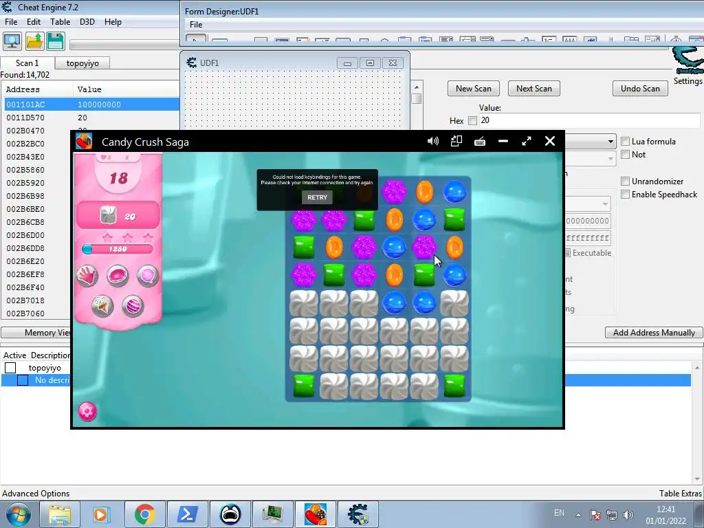Open Memory View
Image resolution: width=704 pixels, height=528 pixels.
click(36, 333)
